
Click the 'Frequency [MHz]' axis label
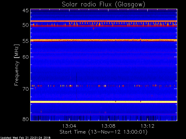(x=17, y=65)
